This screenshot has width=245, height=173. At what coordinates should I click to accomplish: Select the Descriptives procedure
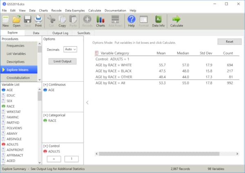pyautogui.click(x=19, y=62)
